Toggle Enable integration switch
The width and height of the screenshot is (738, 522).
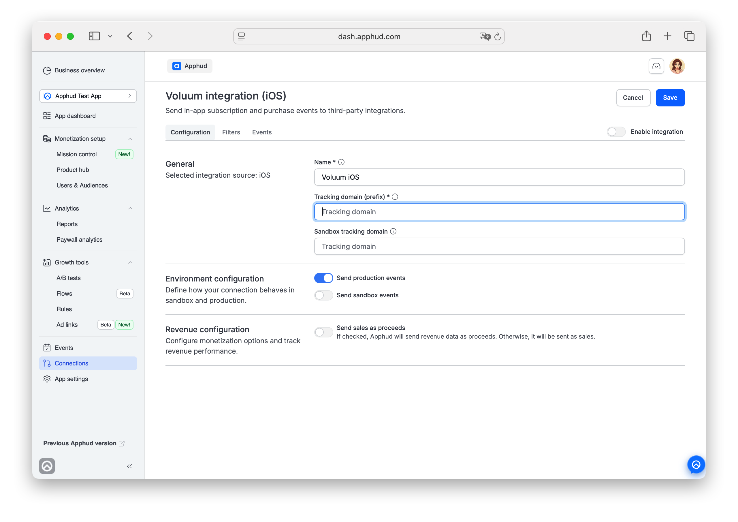click(x=616, y=132)
